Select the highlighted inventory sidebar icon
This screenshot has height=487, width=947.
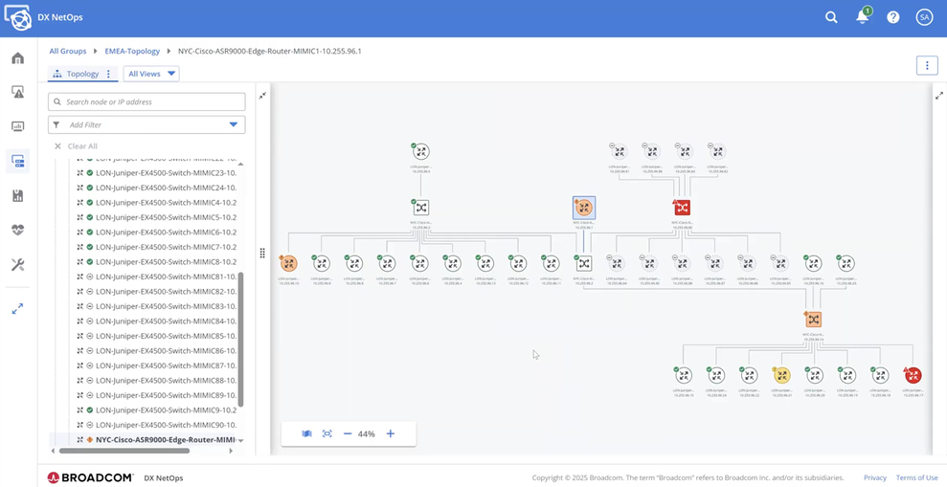(17, 161)
